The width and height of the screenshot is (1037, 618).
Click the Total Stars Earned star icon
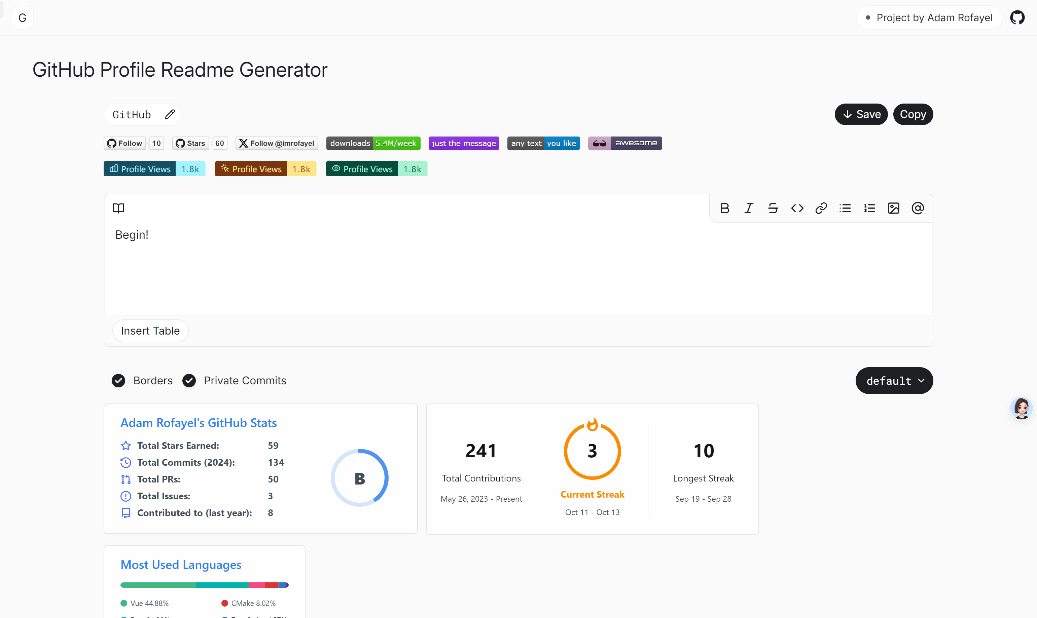click(126, 446)
